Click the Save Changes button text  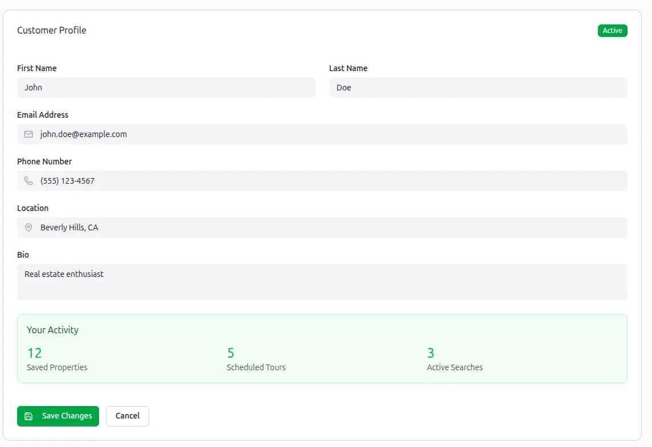coord(67,416)
